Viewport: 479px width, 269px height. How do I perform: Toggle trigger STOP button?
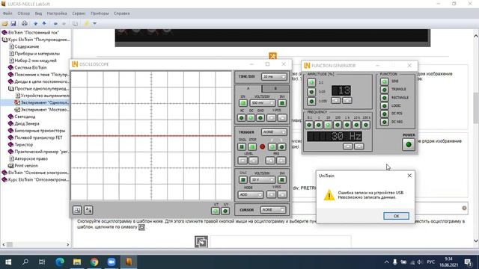(x=252, y=147)
